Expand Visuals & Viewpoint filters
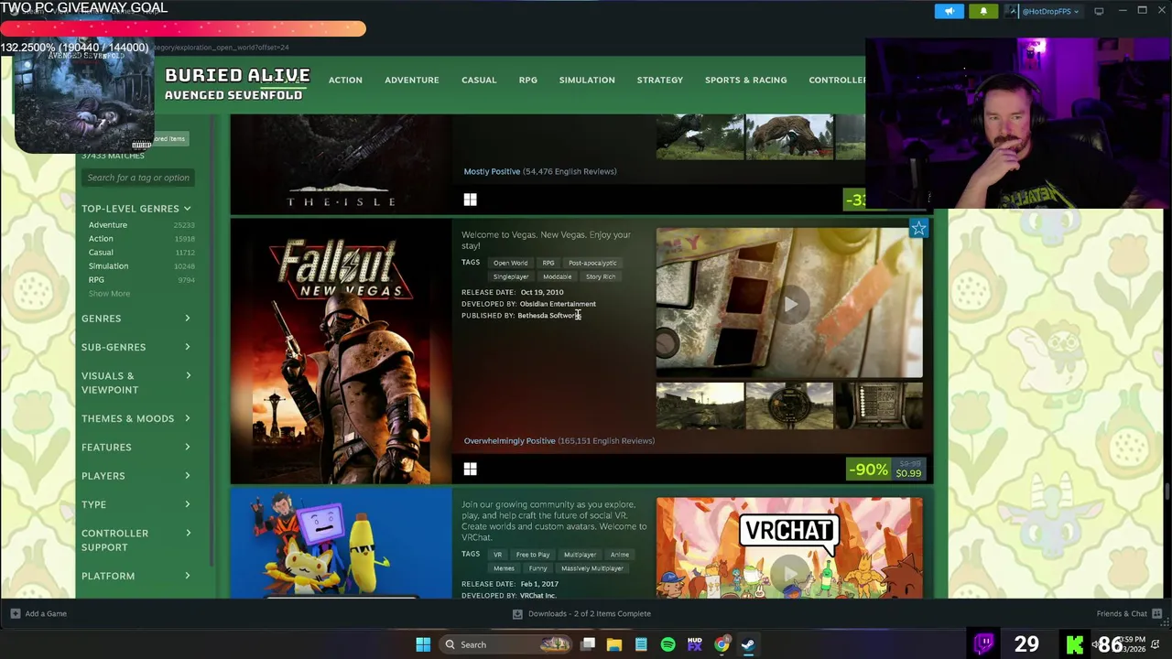This screenshot has height=659, width=1172. [x=136, y=383]
